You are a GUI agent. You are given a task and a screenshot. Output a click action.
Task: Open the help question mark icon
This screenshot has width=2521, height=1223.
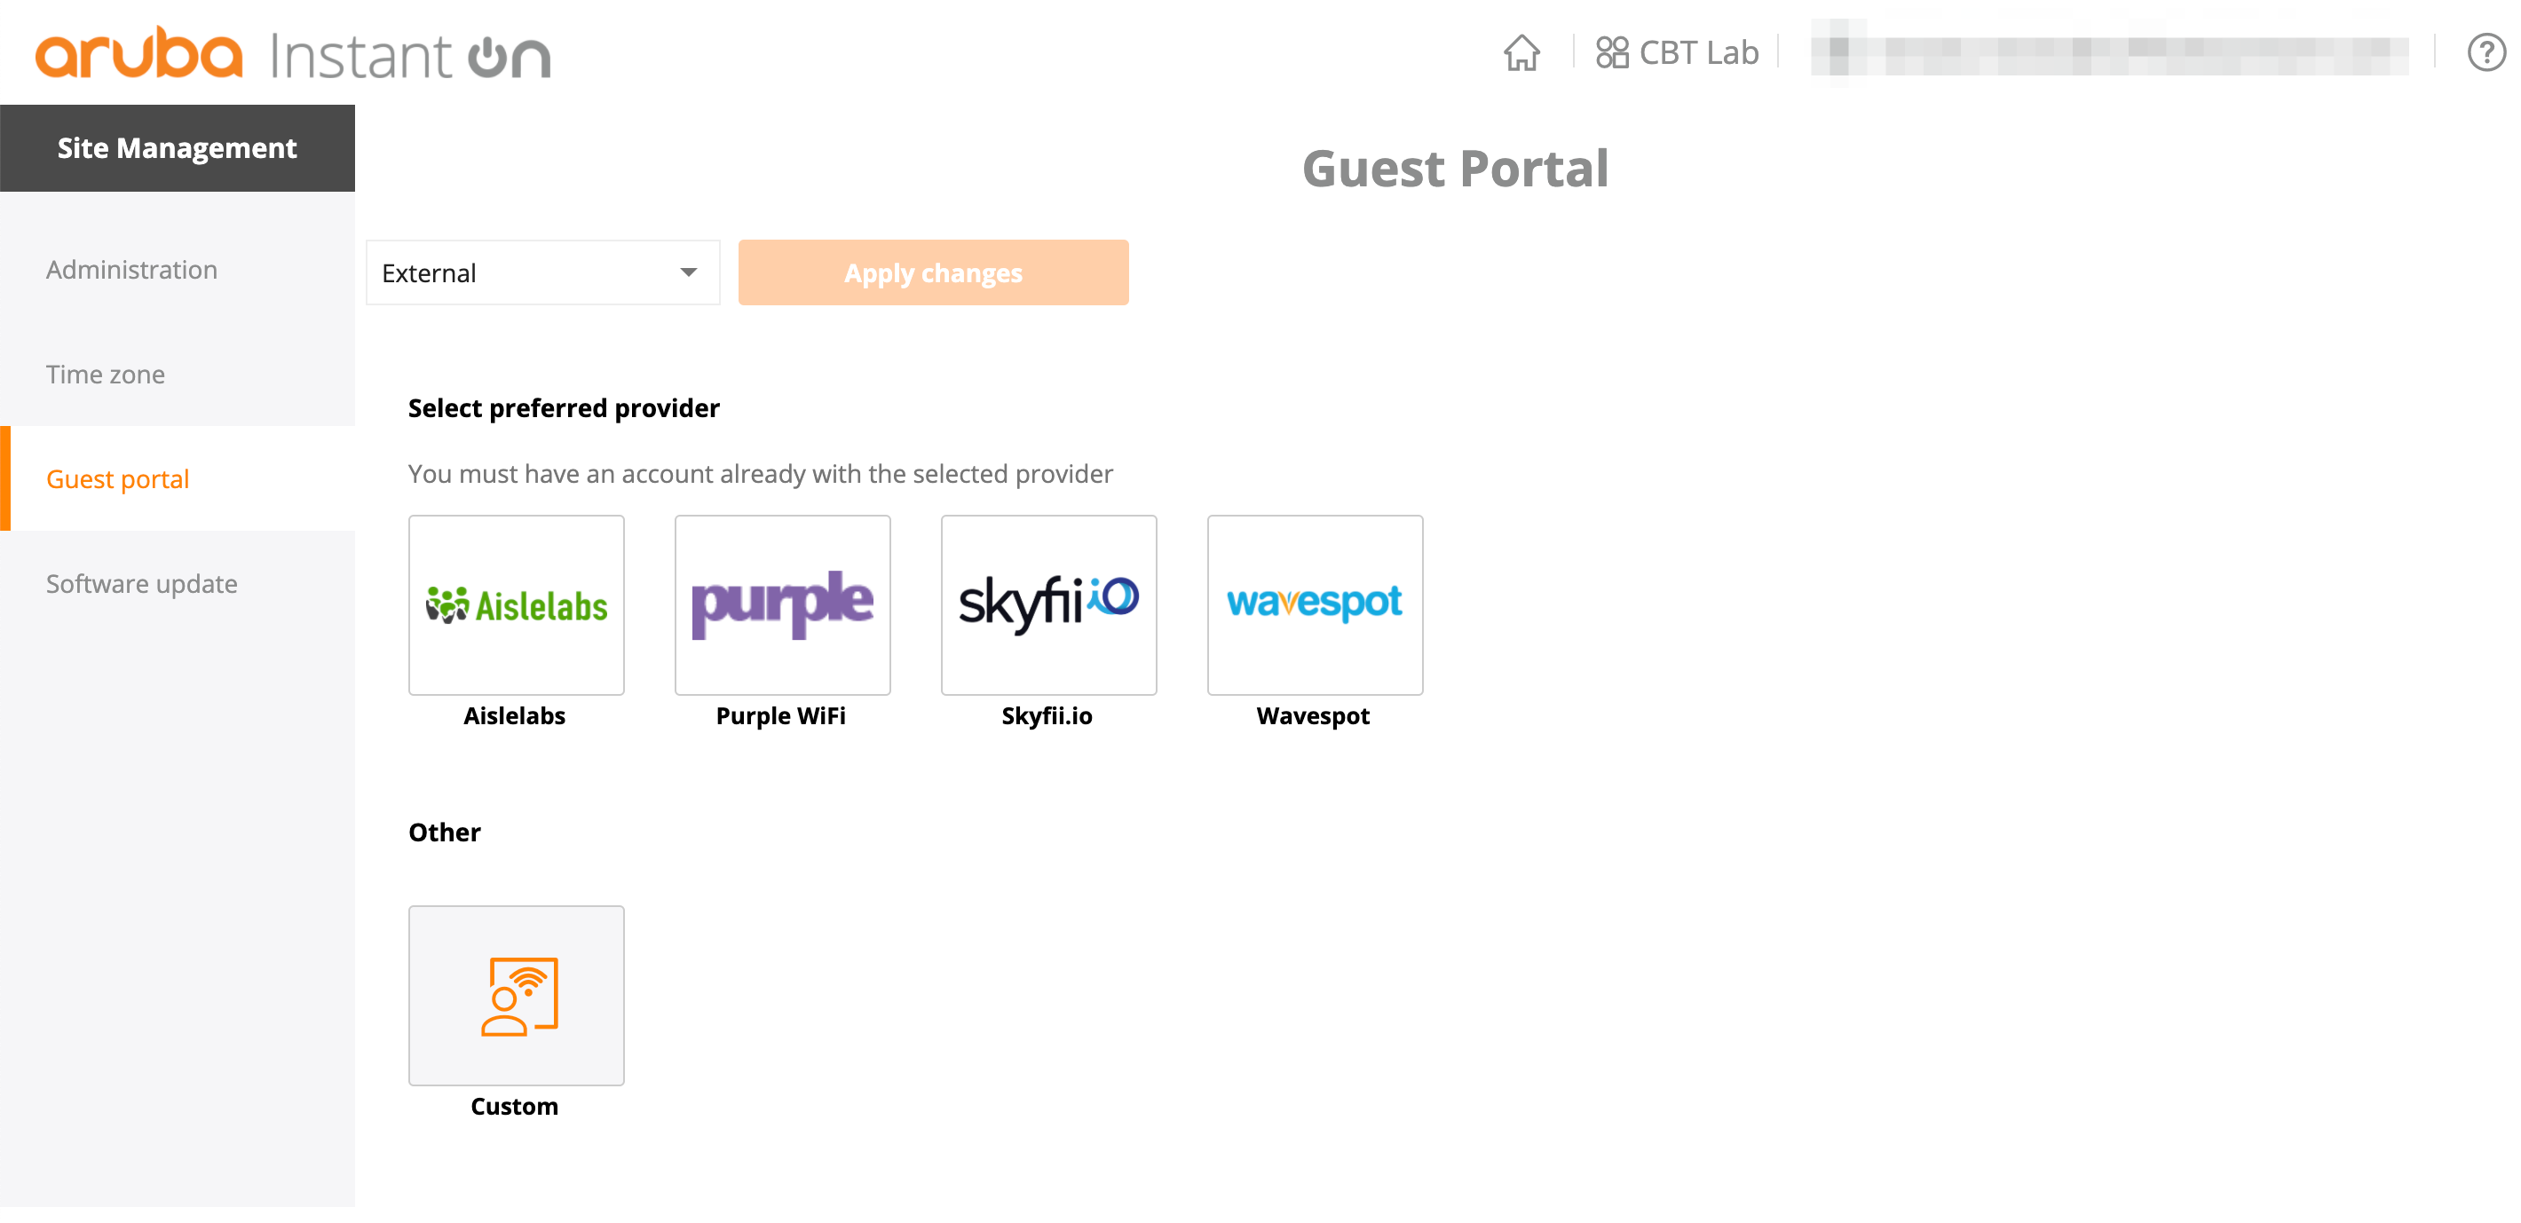click(x=2485, y=53)
